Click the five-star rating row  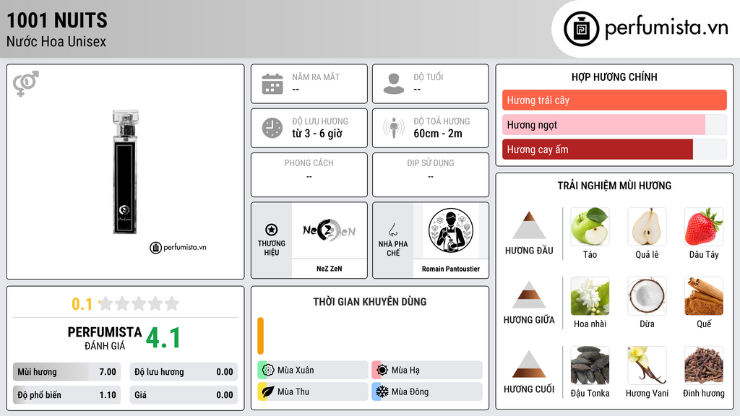(139, 304)
